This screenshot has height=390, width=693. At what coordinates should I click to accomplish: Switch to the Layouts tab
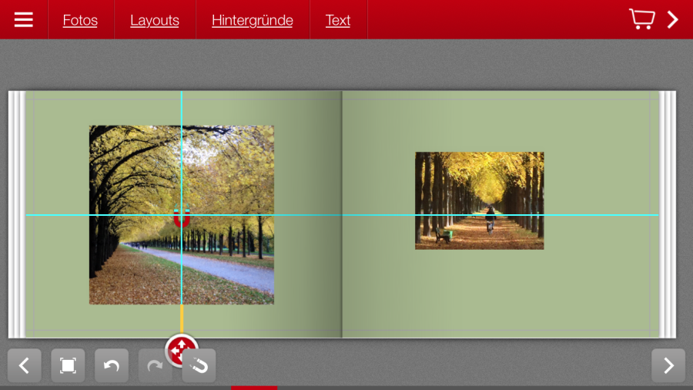pyautogui.click(x=155, y=20)
